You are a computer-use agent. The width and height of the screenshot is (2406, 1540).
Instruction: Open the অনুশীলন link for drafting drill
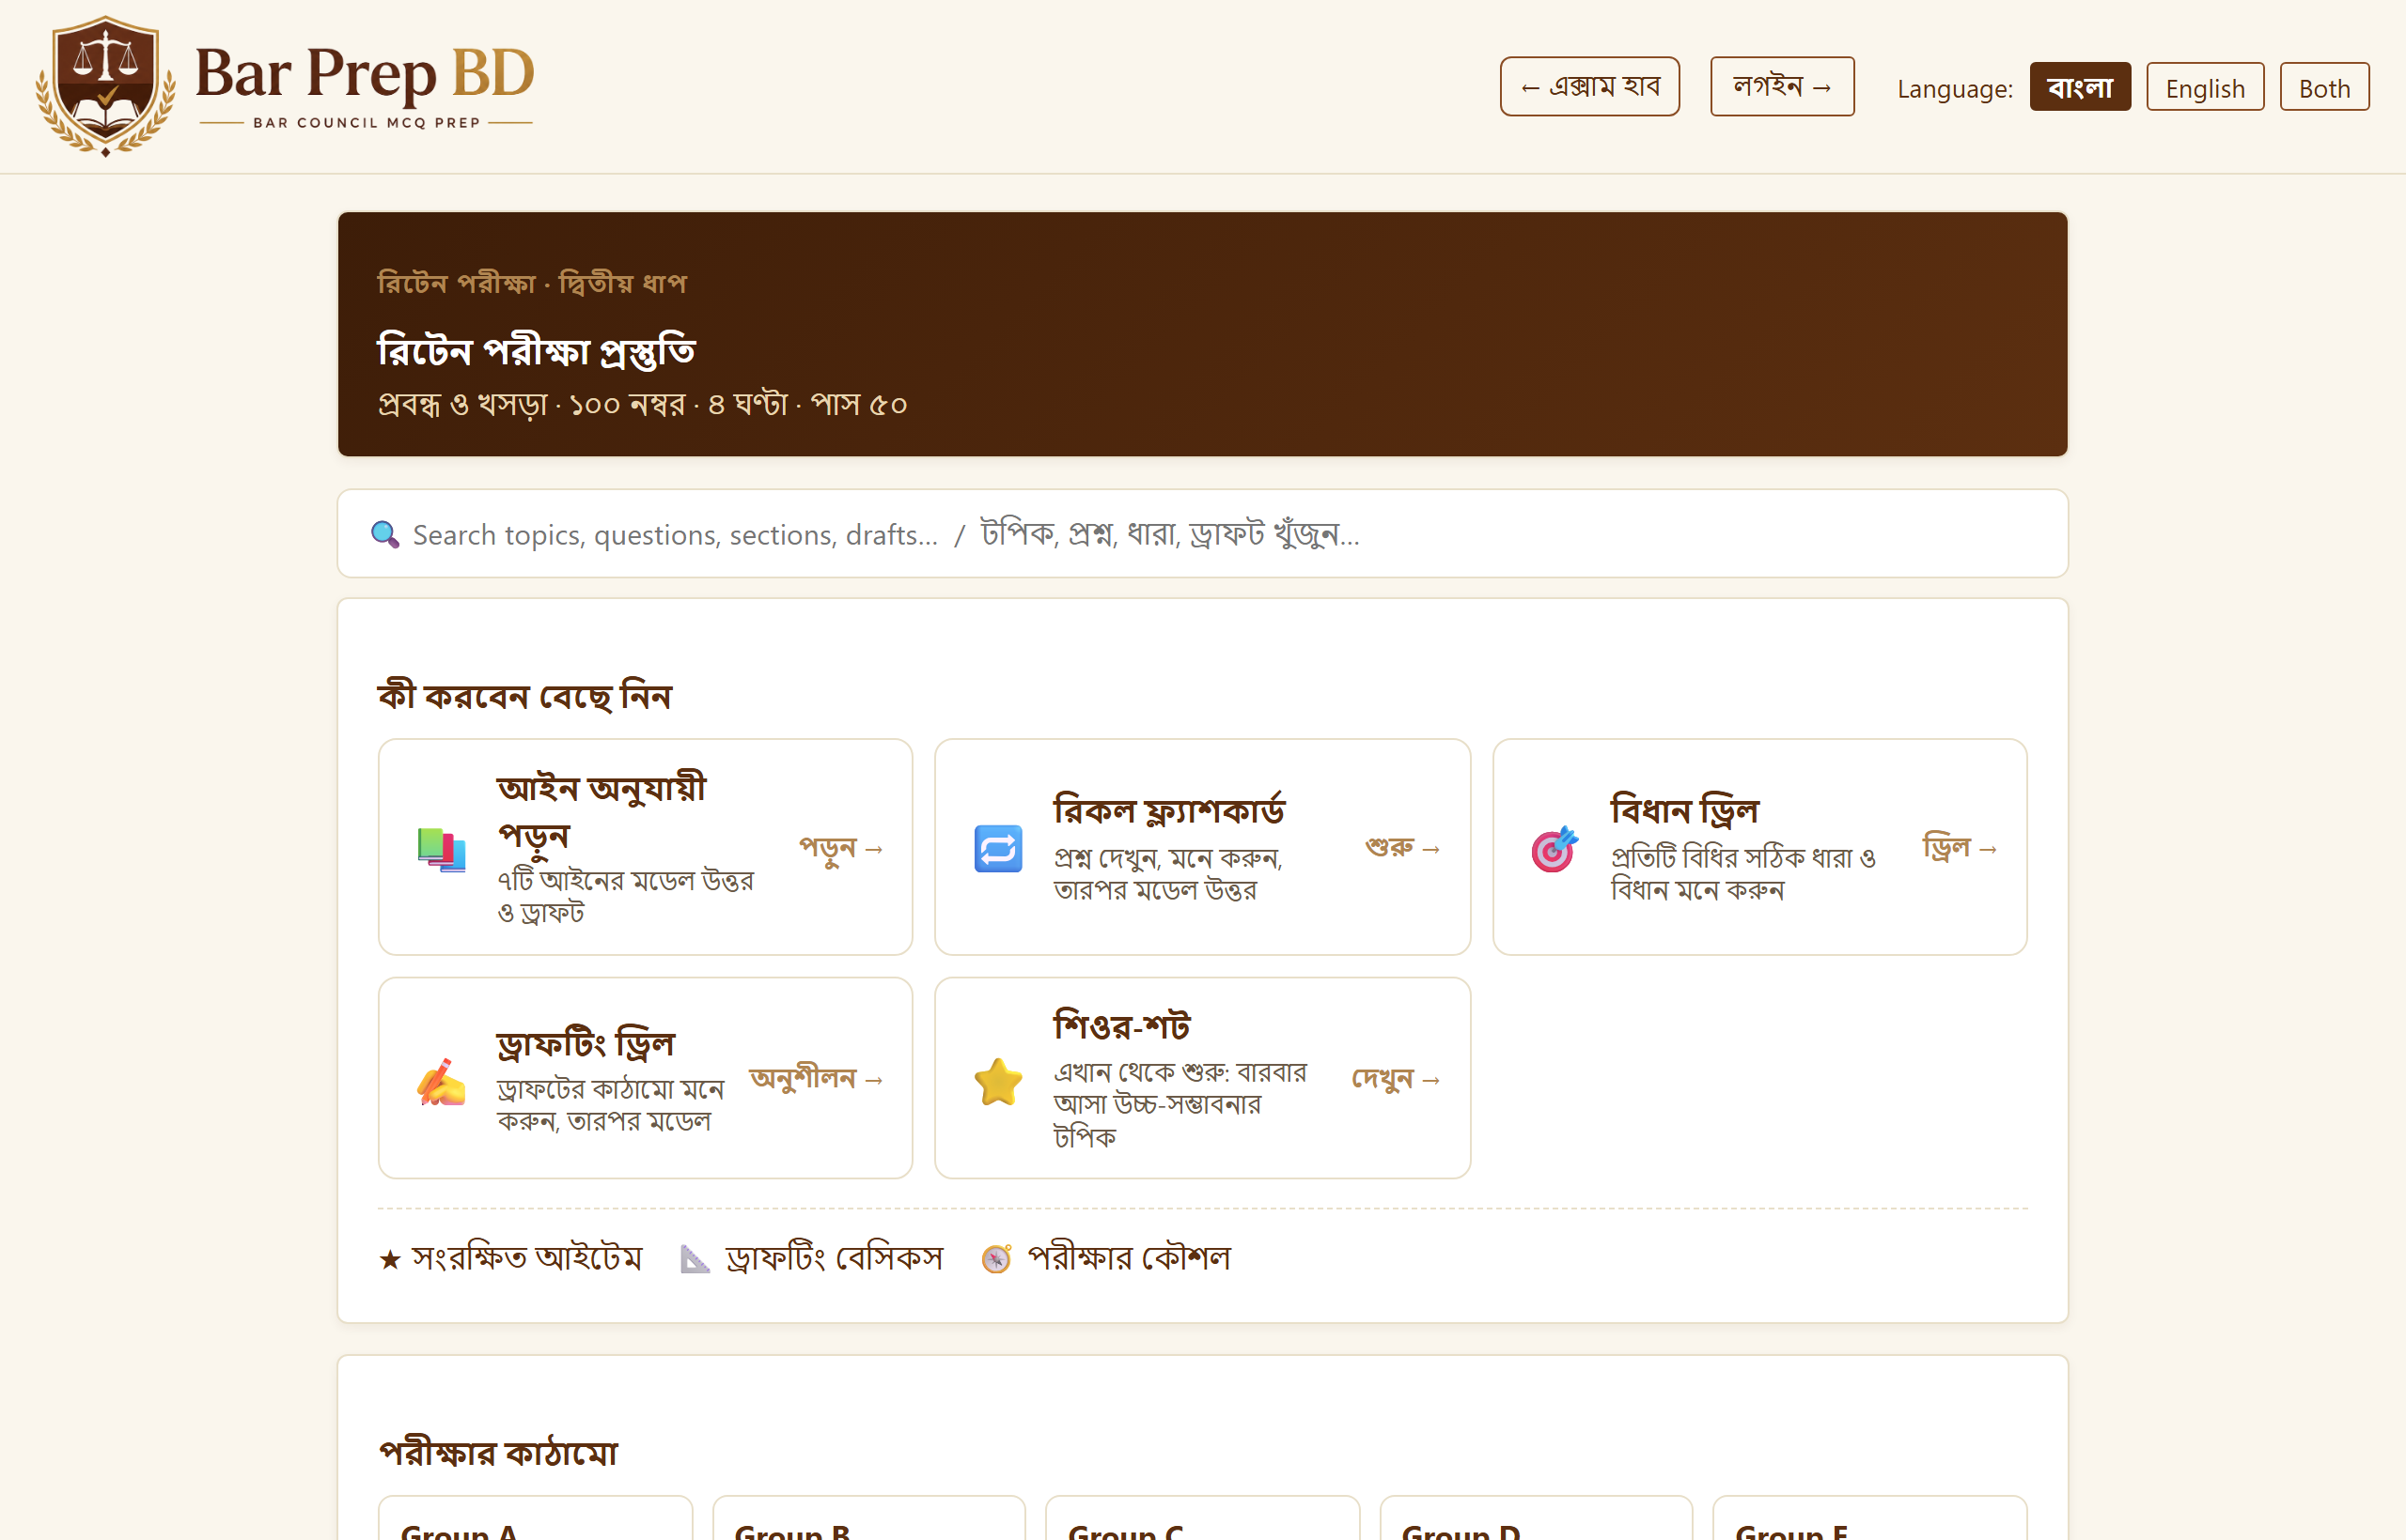point(816,1079)
